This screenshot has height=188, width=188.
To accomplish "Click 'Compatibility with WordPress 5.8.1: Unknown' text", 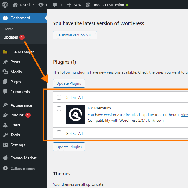I will [126, 120].
